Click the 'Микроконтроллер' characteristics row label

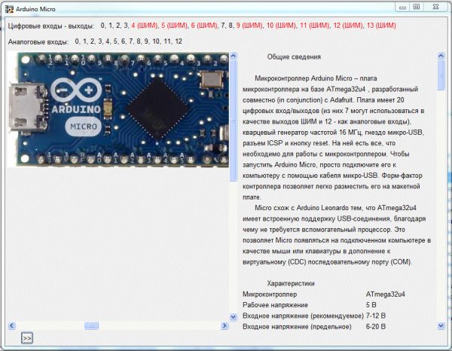(270, 295)
